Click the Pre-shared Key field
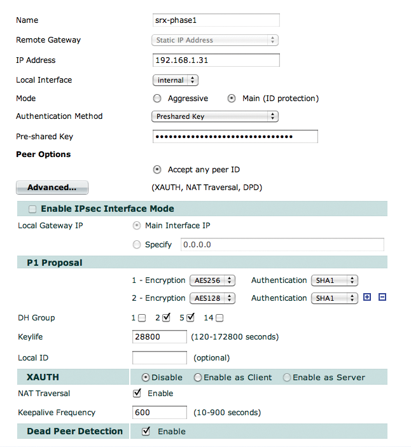This screenshot has width=411, height=447. [x=235, y=137]
